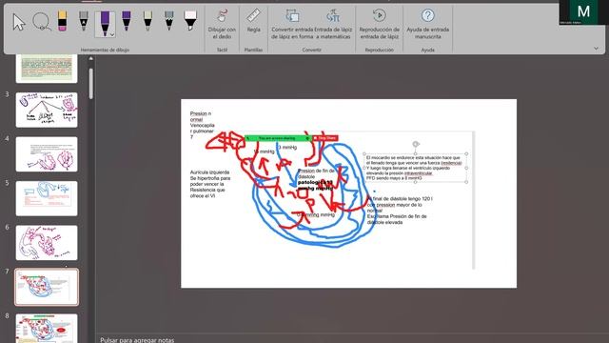Select the second smaller purple pen
Image resolution: width=609 pixels, height=343 pixels.
pos(127,21)
